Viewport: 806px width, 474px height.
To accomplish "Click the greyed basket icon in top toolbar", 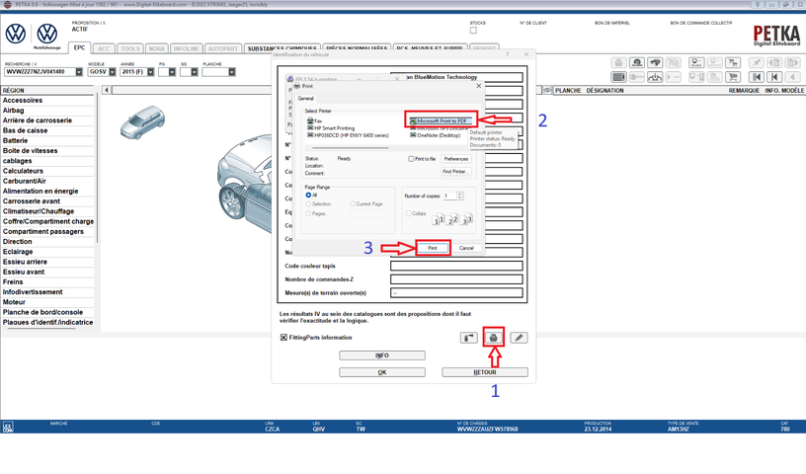I will point(619,63).
